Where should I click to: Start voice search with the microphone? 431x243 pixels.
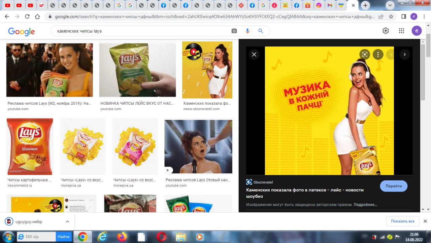tap(247, 31)
